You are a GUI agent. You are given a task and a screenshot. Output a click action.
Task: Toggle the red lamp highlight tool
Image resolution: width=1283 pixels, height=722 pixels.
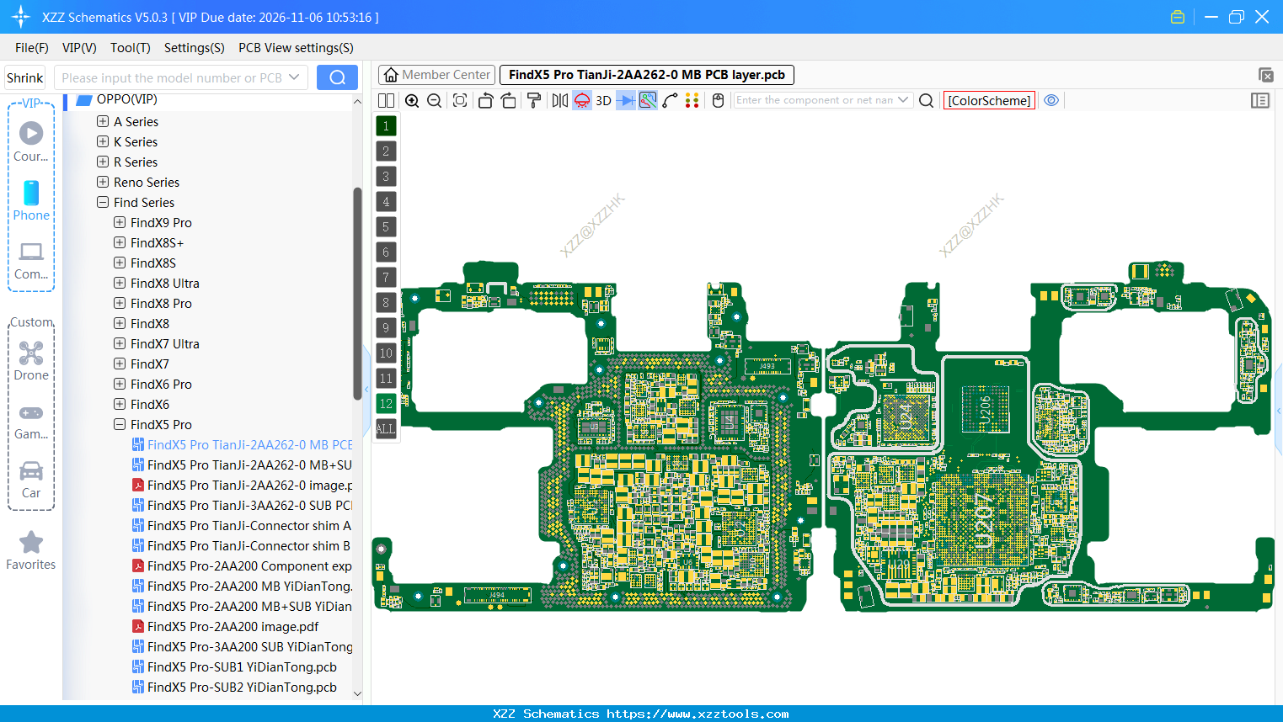(581, 100)
